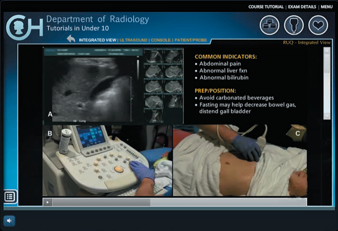This screenshot has height=231, width=338.
Task: Click the stacked discs icon in header
Action: pos(269,25)
